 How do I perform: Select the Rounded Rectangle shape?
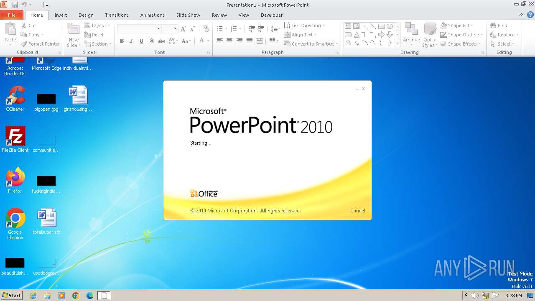click(348, 35)
